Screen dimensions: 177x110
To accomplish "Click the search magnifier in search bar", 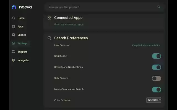I will 159,7.
